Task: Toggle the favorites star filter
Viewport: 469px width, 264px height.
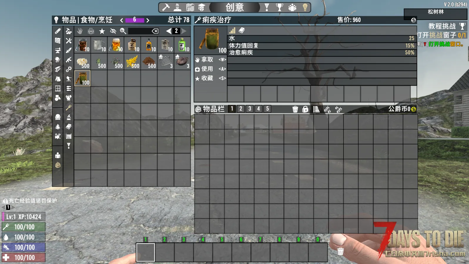Action: point(102,31)
